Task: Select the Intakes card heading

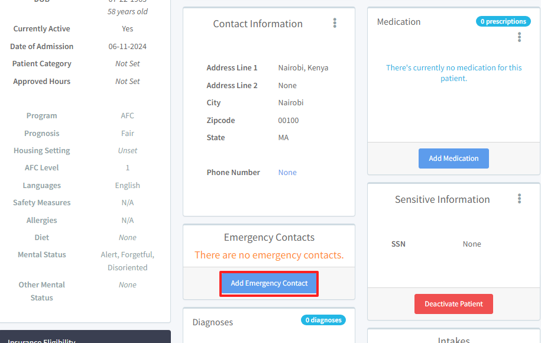Action: pos(453,340)
